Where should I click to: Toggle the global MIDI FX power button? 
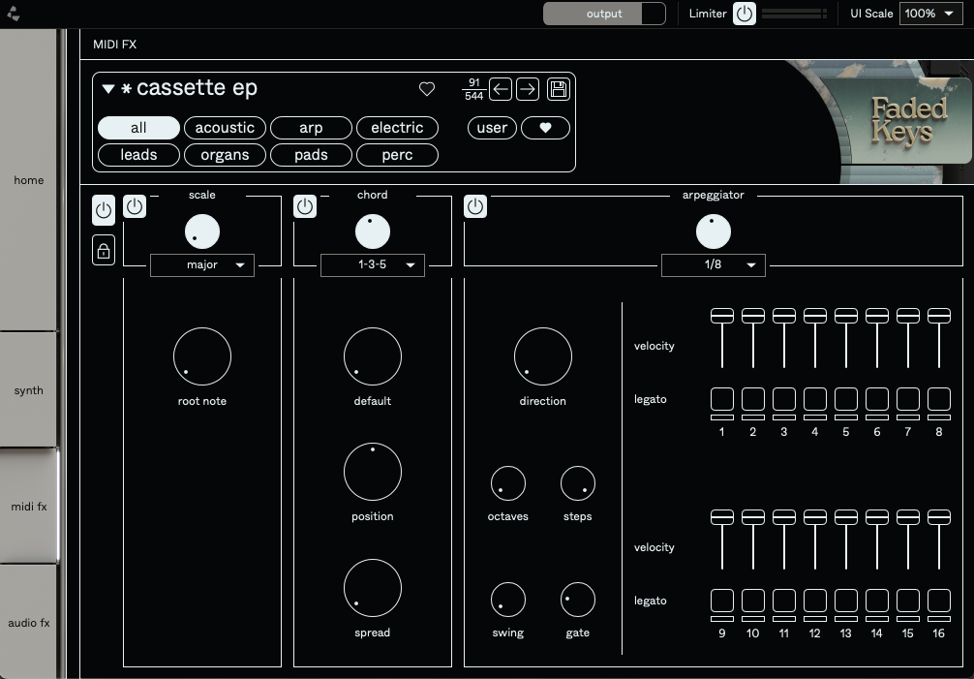point(104,210)
